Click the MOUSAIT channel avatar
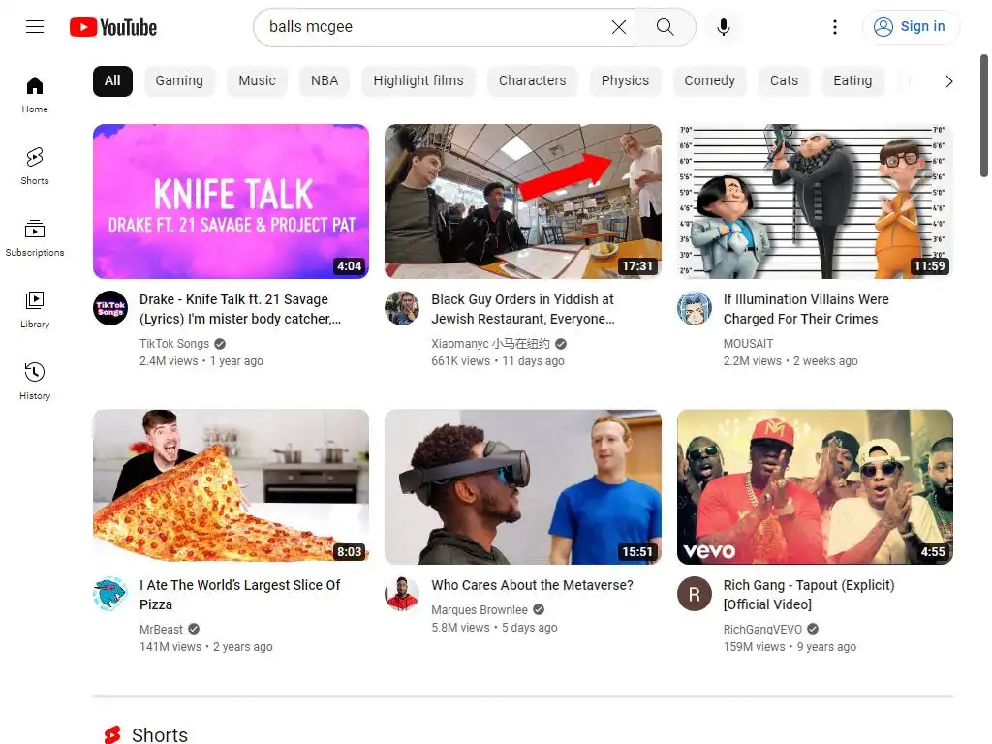This screenshot has width=992, height=744. [x=694, y=308]
